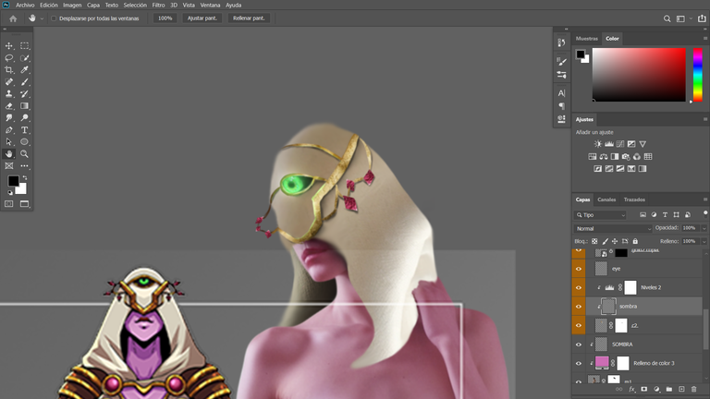Screen dimensions: 710x399
Task: Select the Eyedropper tool
Action: [x=24, y=69]
